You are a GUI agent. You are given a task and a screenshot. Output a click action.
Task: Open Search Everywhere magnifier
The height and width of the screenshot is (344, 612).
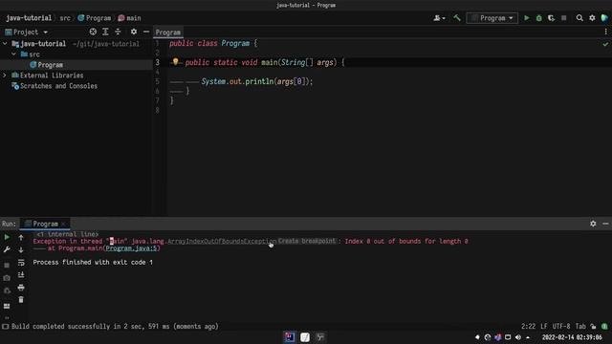click(x=579, y=18)
